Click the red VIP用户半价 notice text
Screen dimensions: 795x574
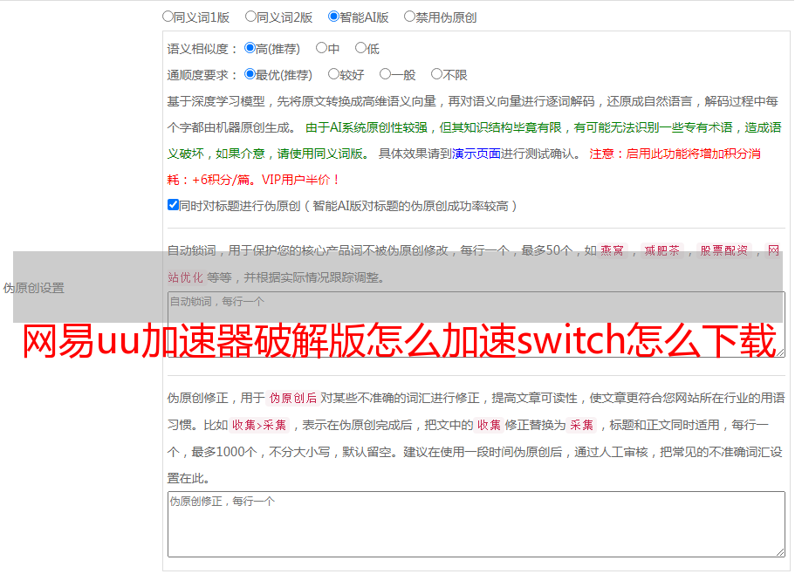coord(301,180)
